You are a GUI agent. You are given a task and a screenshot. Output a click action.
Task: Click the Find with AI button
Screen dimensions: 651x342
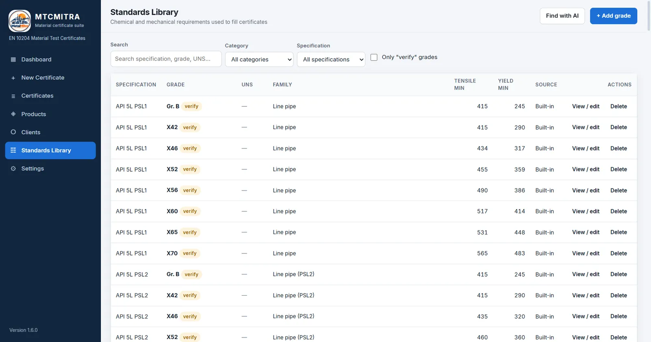(x=562, y=16)
